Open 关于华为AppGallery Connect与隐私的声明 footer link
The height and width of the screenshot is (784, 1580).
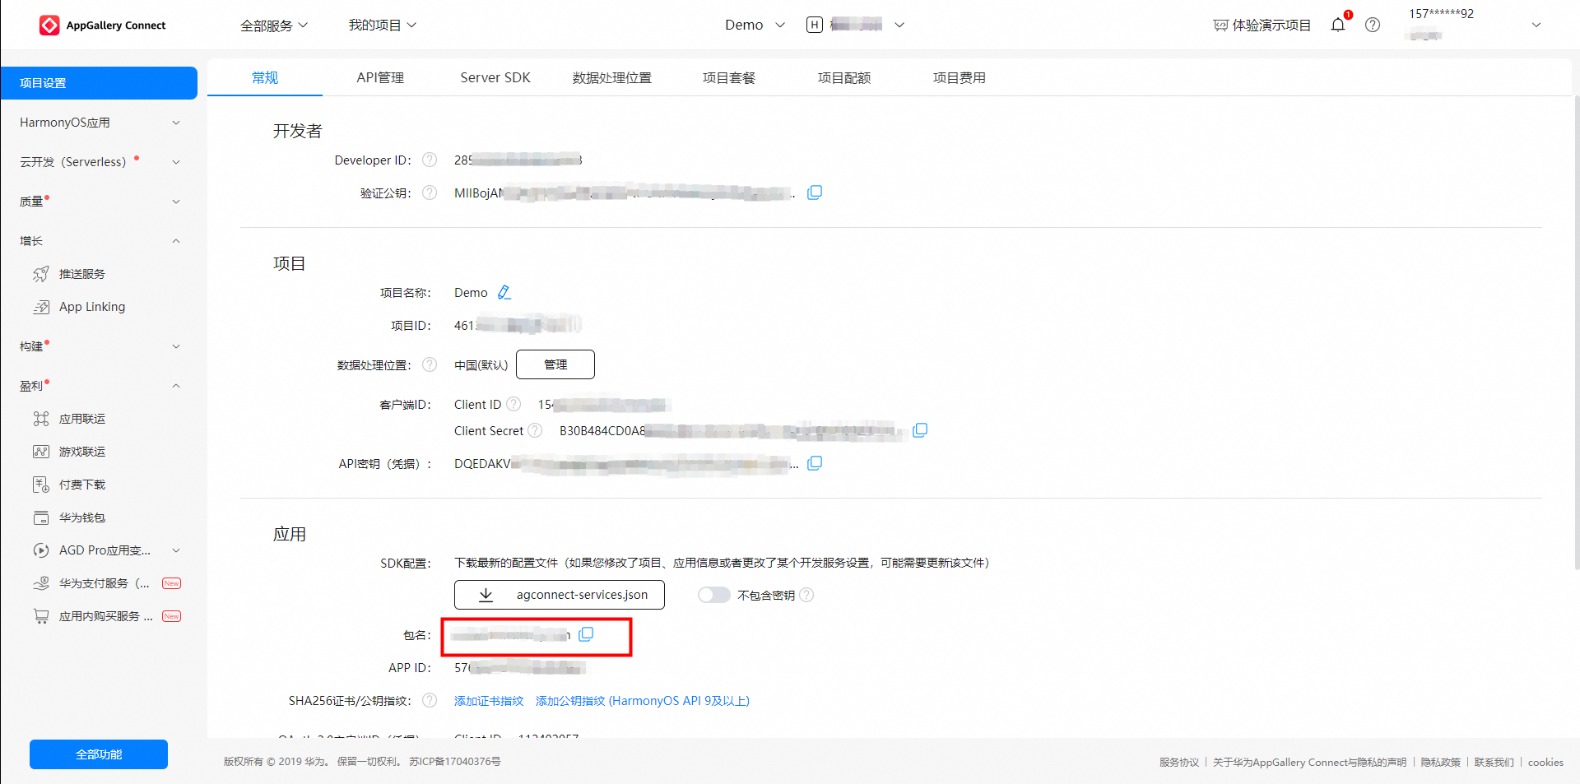(x=1309, y=762)
